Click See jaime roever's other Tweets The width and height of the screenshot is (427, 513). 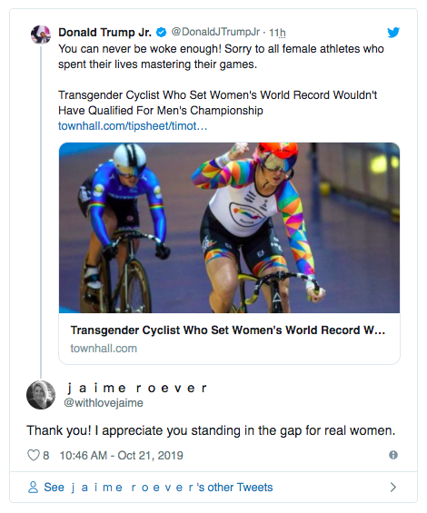(x=158, y=488)
